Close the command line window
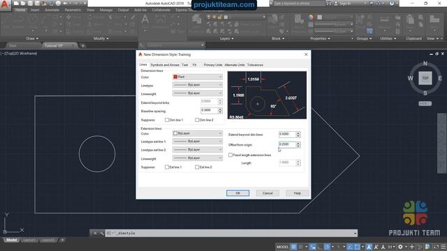The image size is (447, 251). point(95,233)
